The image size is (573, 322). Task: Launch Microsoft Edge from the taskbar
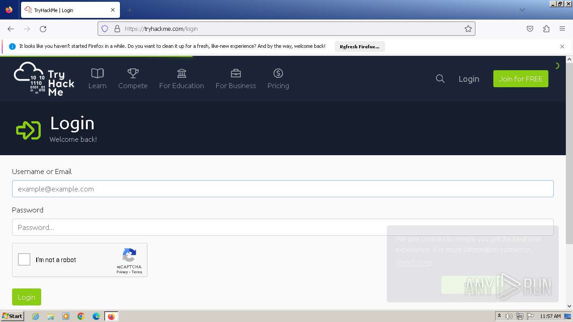point(96,316)
